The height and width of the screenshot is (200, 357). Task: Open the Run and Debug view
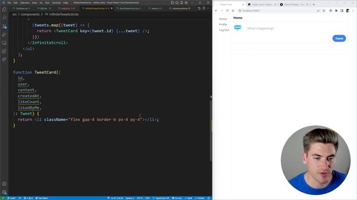(x=4, y=34)
